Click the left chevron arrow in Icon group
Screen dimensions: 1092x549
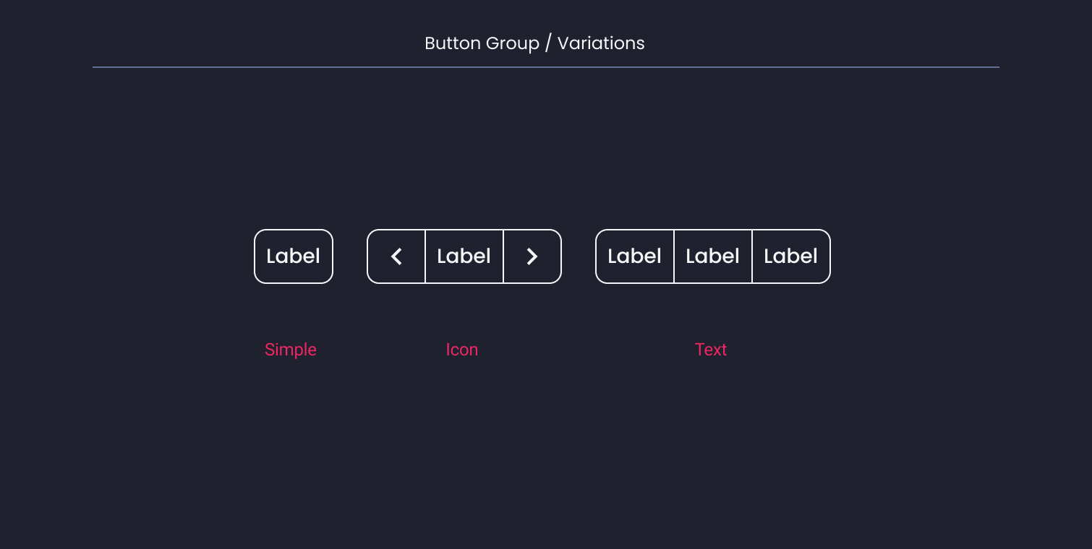(x=396, y=256)
